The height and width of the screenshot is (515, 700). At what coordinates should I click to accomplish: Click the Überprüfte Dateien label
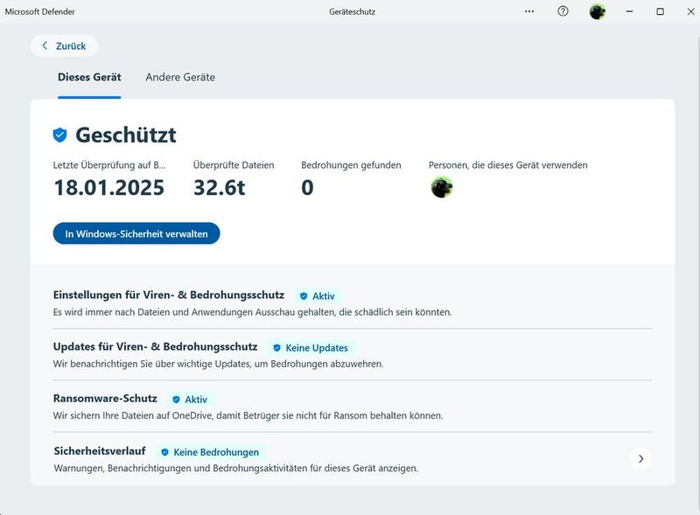coord(234,165)
